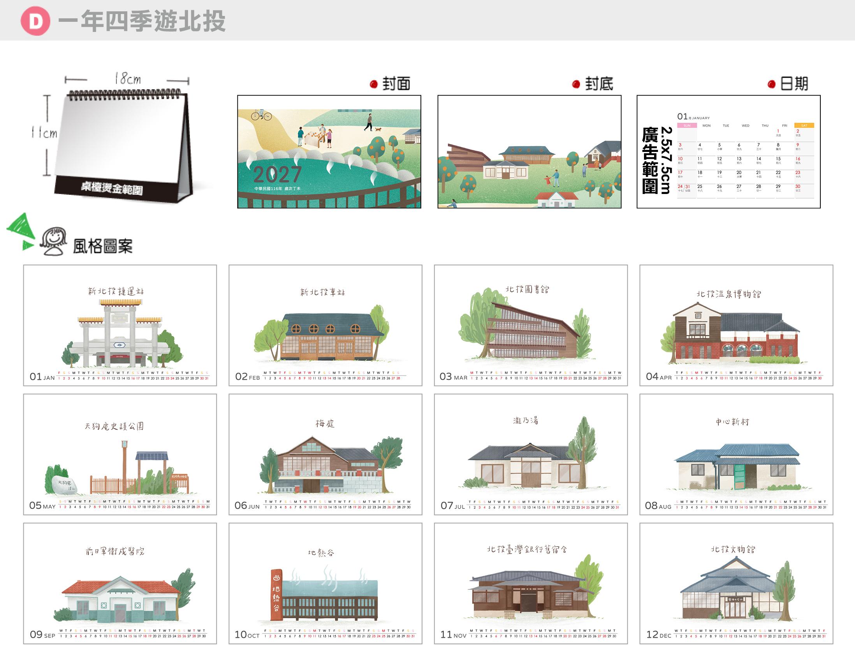
Task: Select the 03 MAR 北投圖書館 card
Action: pos(531,325)
